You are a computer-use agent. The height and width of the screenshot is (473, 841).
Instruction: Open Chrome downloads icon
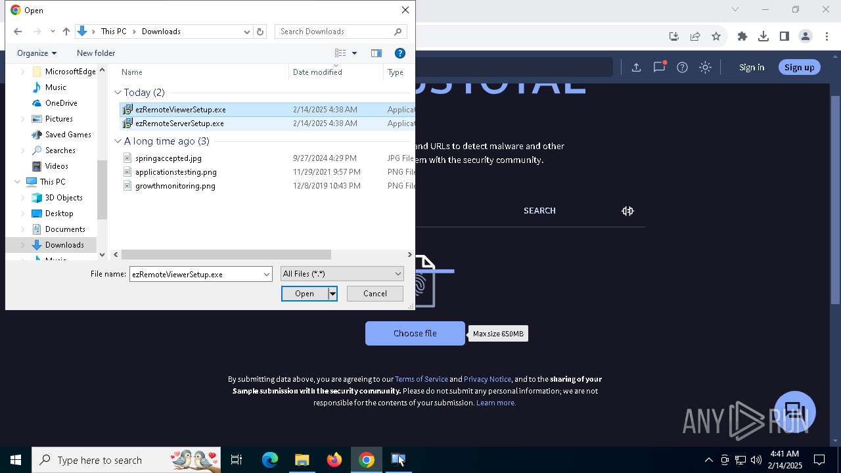[763, 36]
